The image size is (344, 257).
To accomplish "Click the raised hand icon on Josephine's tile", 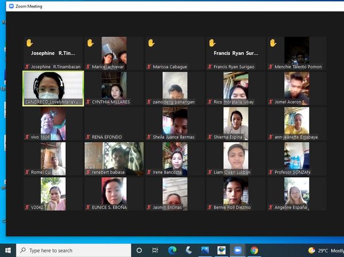I will pyautogui.click(x=28, y=43).
